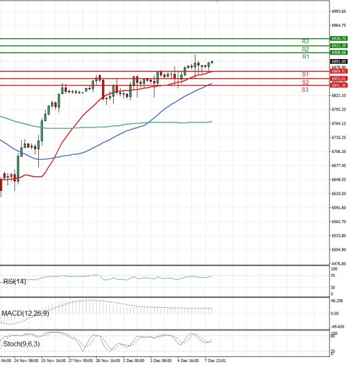Click the 27 Nov 00:00 time axis label
The image size is (348, 365).
(81, 360)
